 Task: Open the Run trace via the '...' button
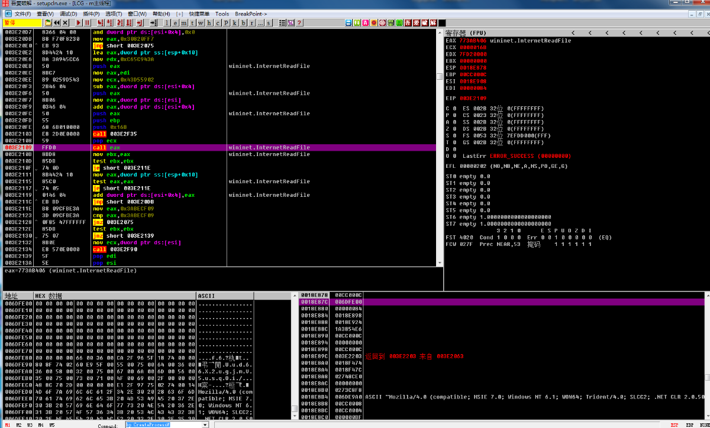pyautogui.click(x=260, y=22)
